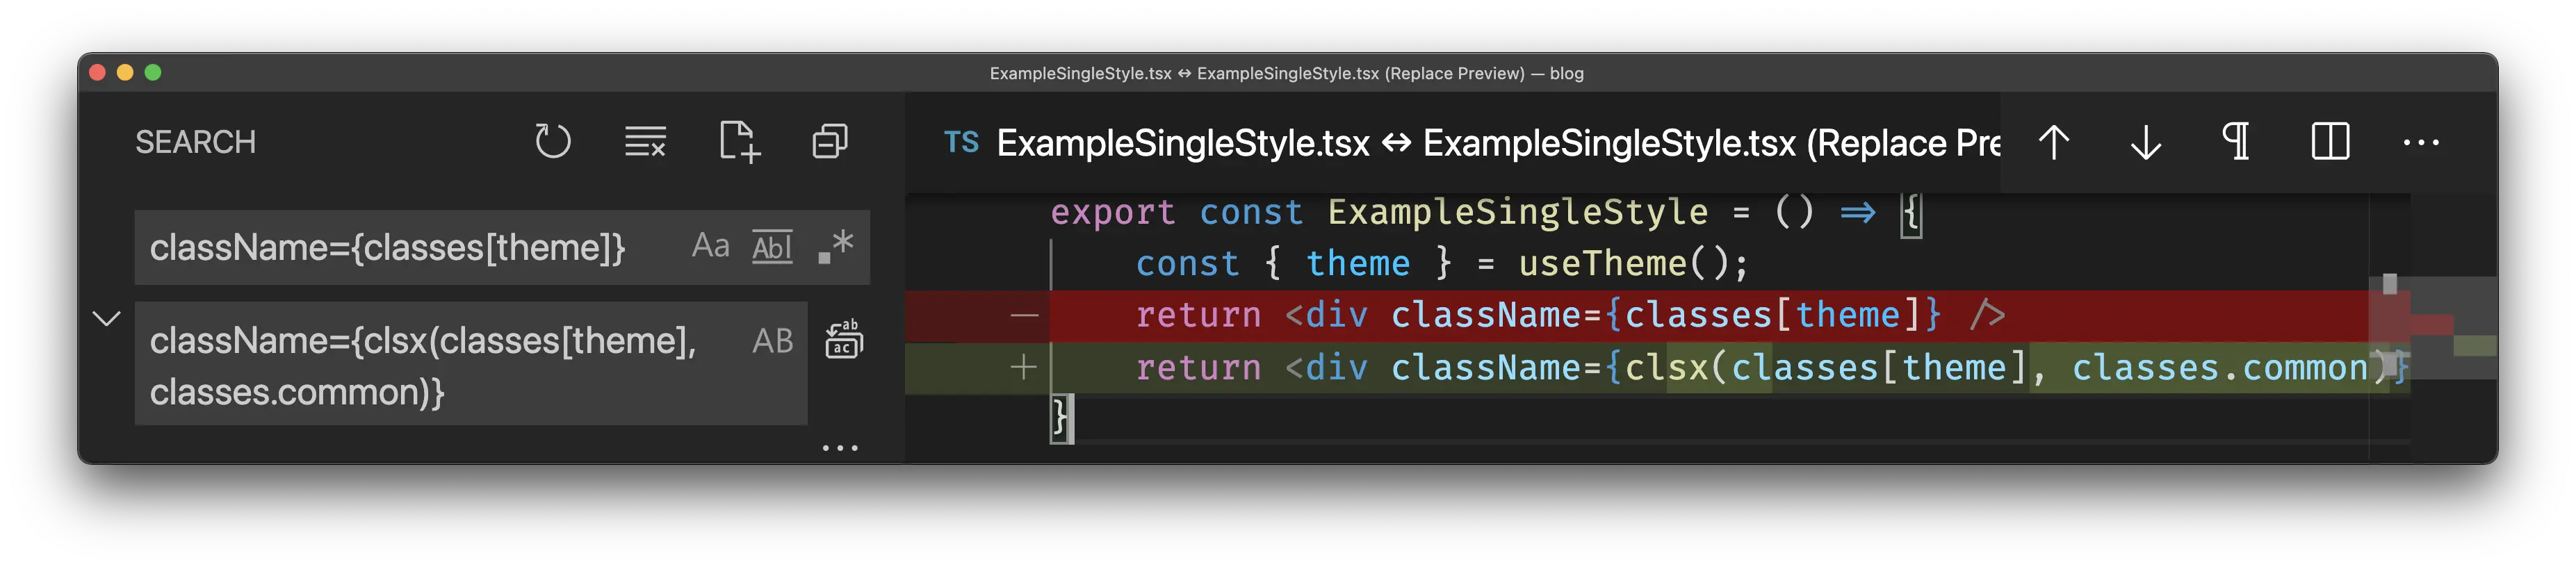Click 'classes.common' in the added line
2576x567 pixels.
pos(2220,368)
